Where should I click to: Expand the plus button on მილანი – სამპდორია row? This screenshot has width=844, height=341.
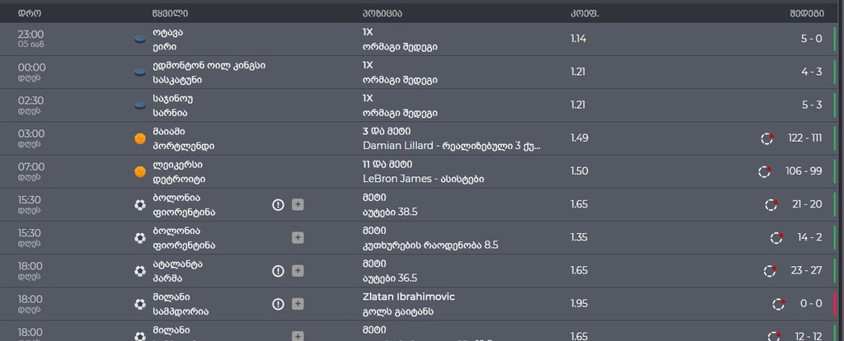point(298,304)
